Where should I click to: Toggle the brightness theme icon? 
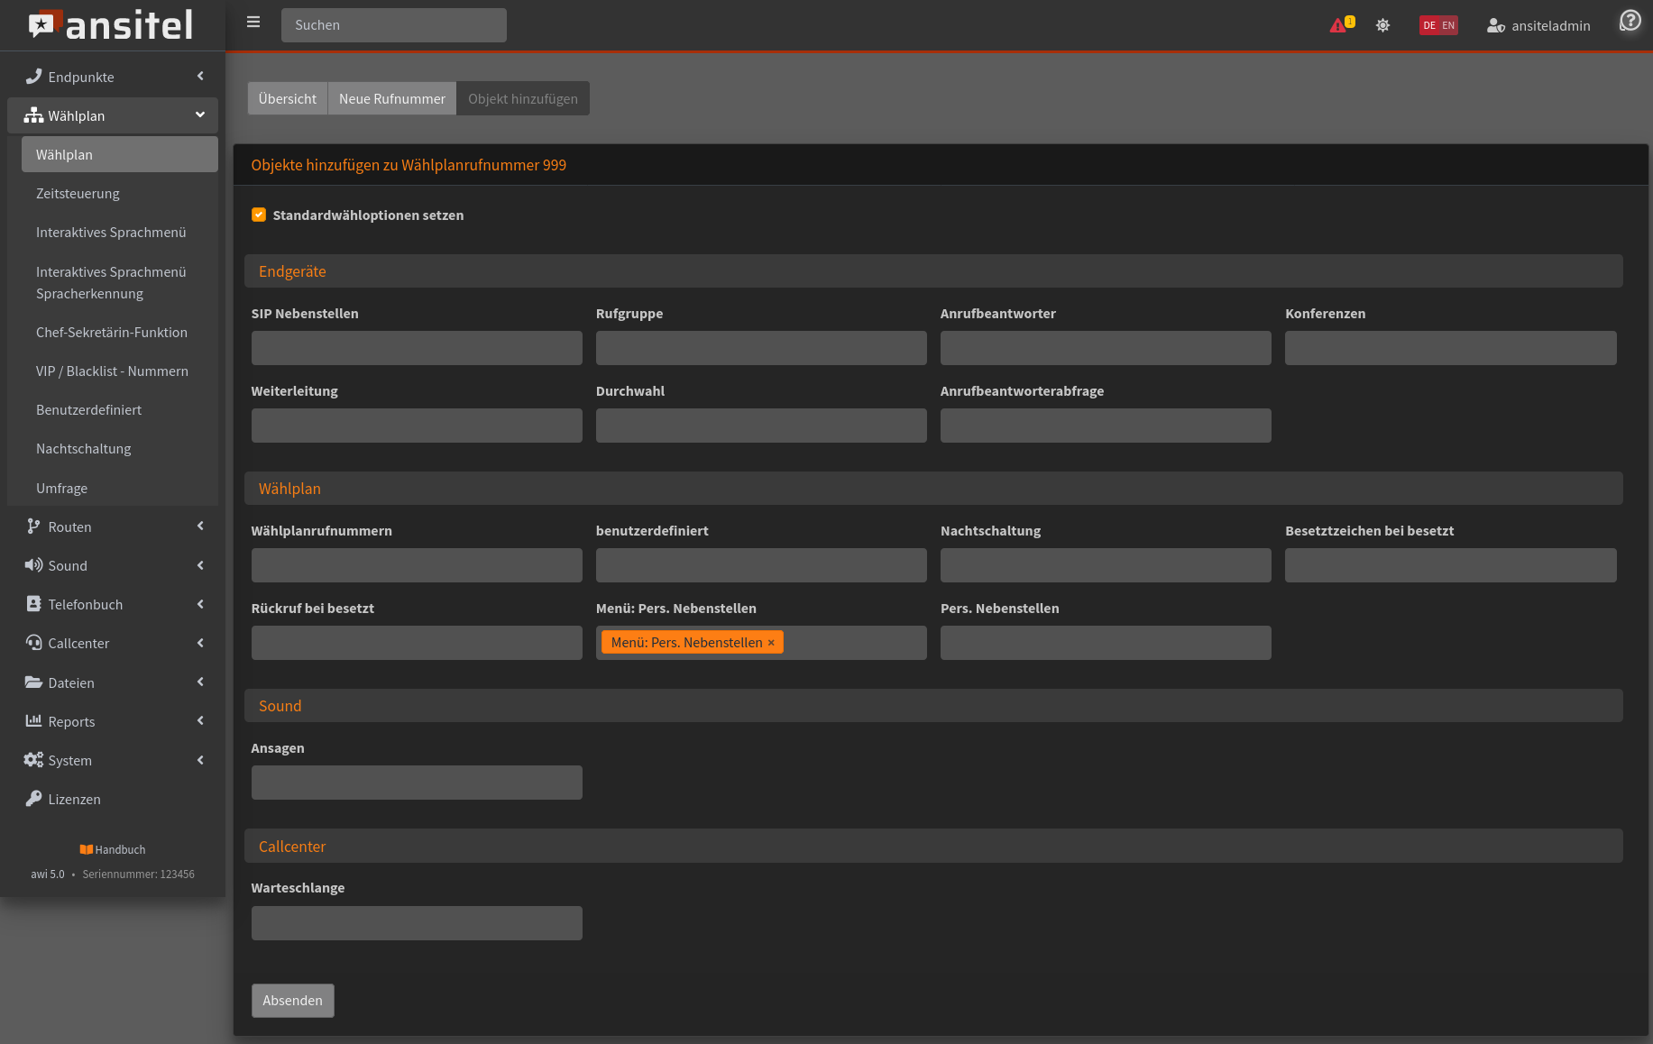pos(1382,25)
